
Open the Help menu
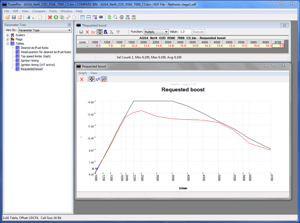[79, 11]
